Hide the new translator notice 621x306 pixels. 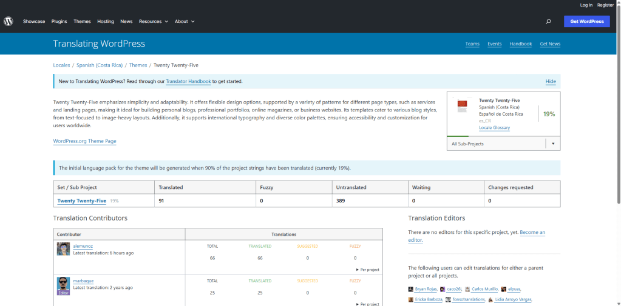point(551,81)
